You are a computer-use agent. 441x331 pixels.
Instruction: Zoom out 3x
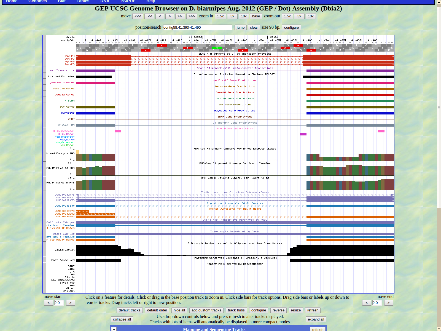(299, 16)
